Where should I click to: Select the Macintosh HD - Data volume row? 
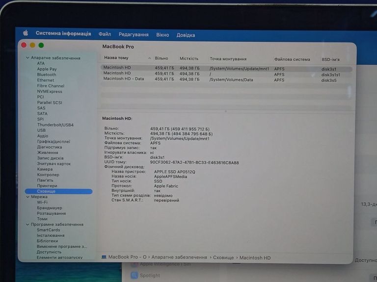click(124, 79)
